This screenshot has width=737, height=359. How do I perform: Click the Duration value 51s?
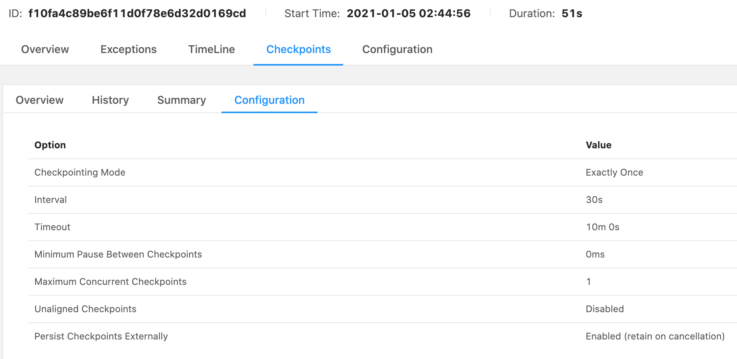pyautogui.click(x=572, y=14)
